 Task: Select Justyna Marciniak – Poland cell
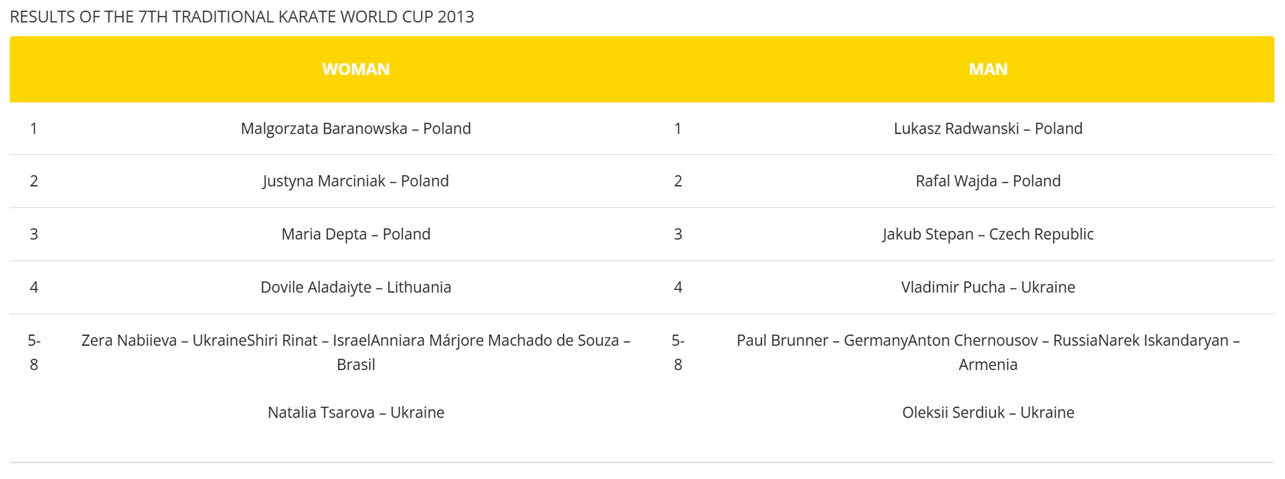pyautogui.click(x=355, y=181)
